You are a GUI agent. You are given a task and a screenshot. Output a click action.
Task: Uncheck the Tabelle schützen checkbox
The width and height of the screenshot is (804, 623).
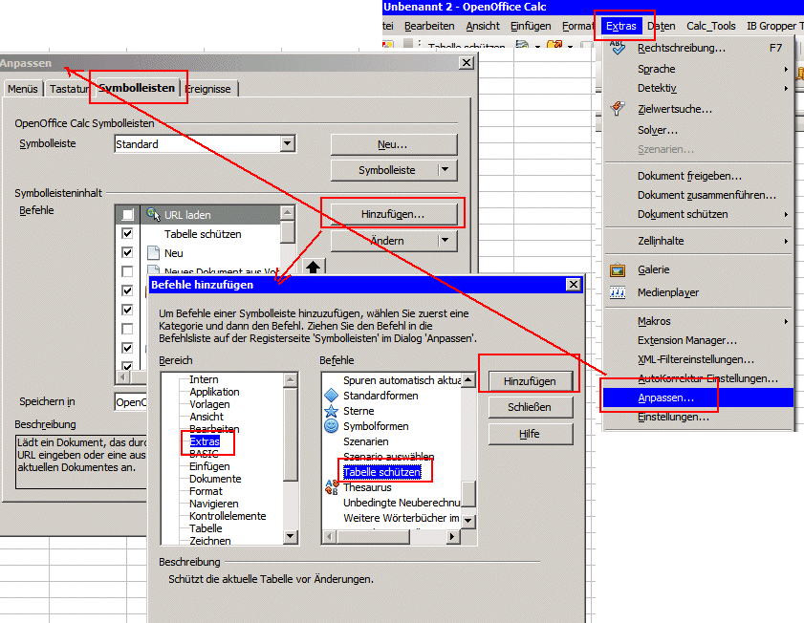128,233
